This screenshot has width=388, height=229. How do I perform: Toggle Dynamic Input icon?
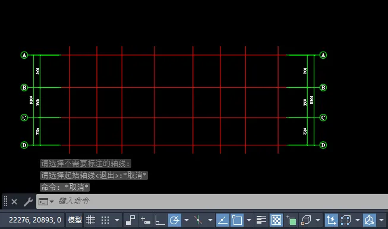click(x=145, y=220)
